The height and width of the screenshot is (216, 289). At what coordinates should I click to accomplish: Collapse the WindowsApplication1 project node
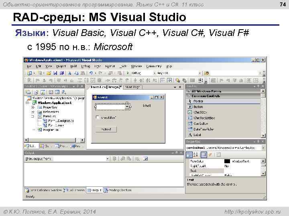pyautogui.click(x=27, y=103)
